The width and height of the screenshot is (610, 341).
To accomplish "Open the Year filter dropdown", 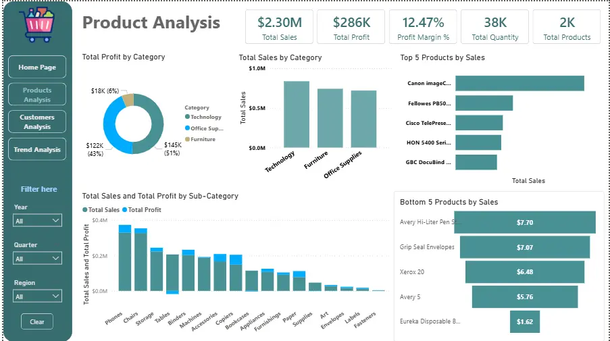I will (37, 220).
